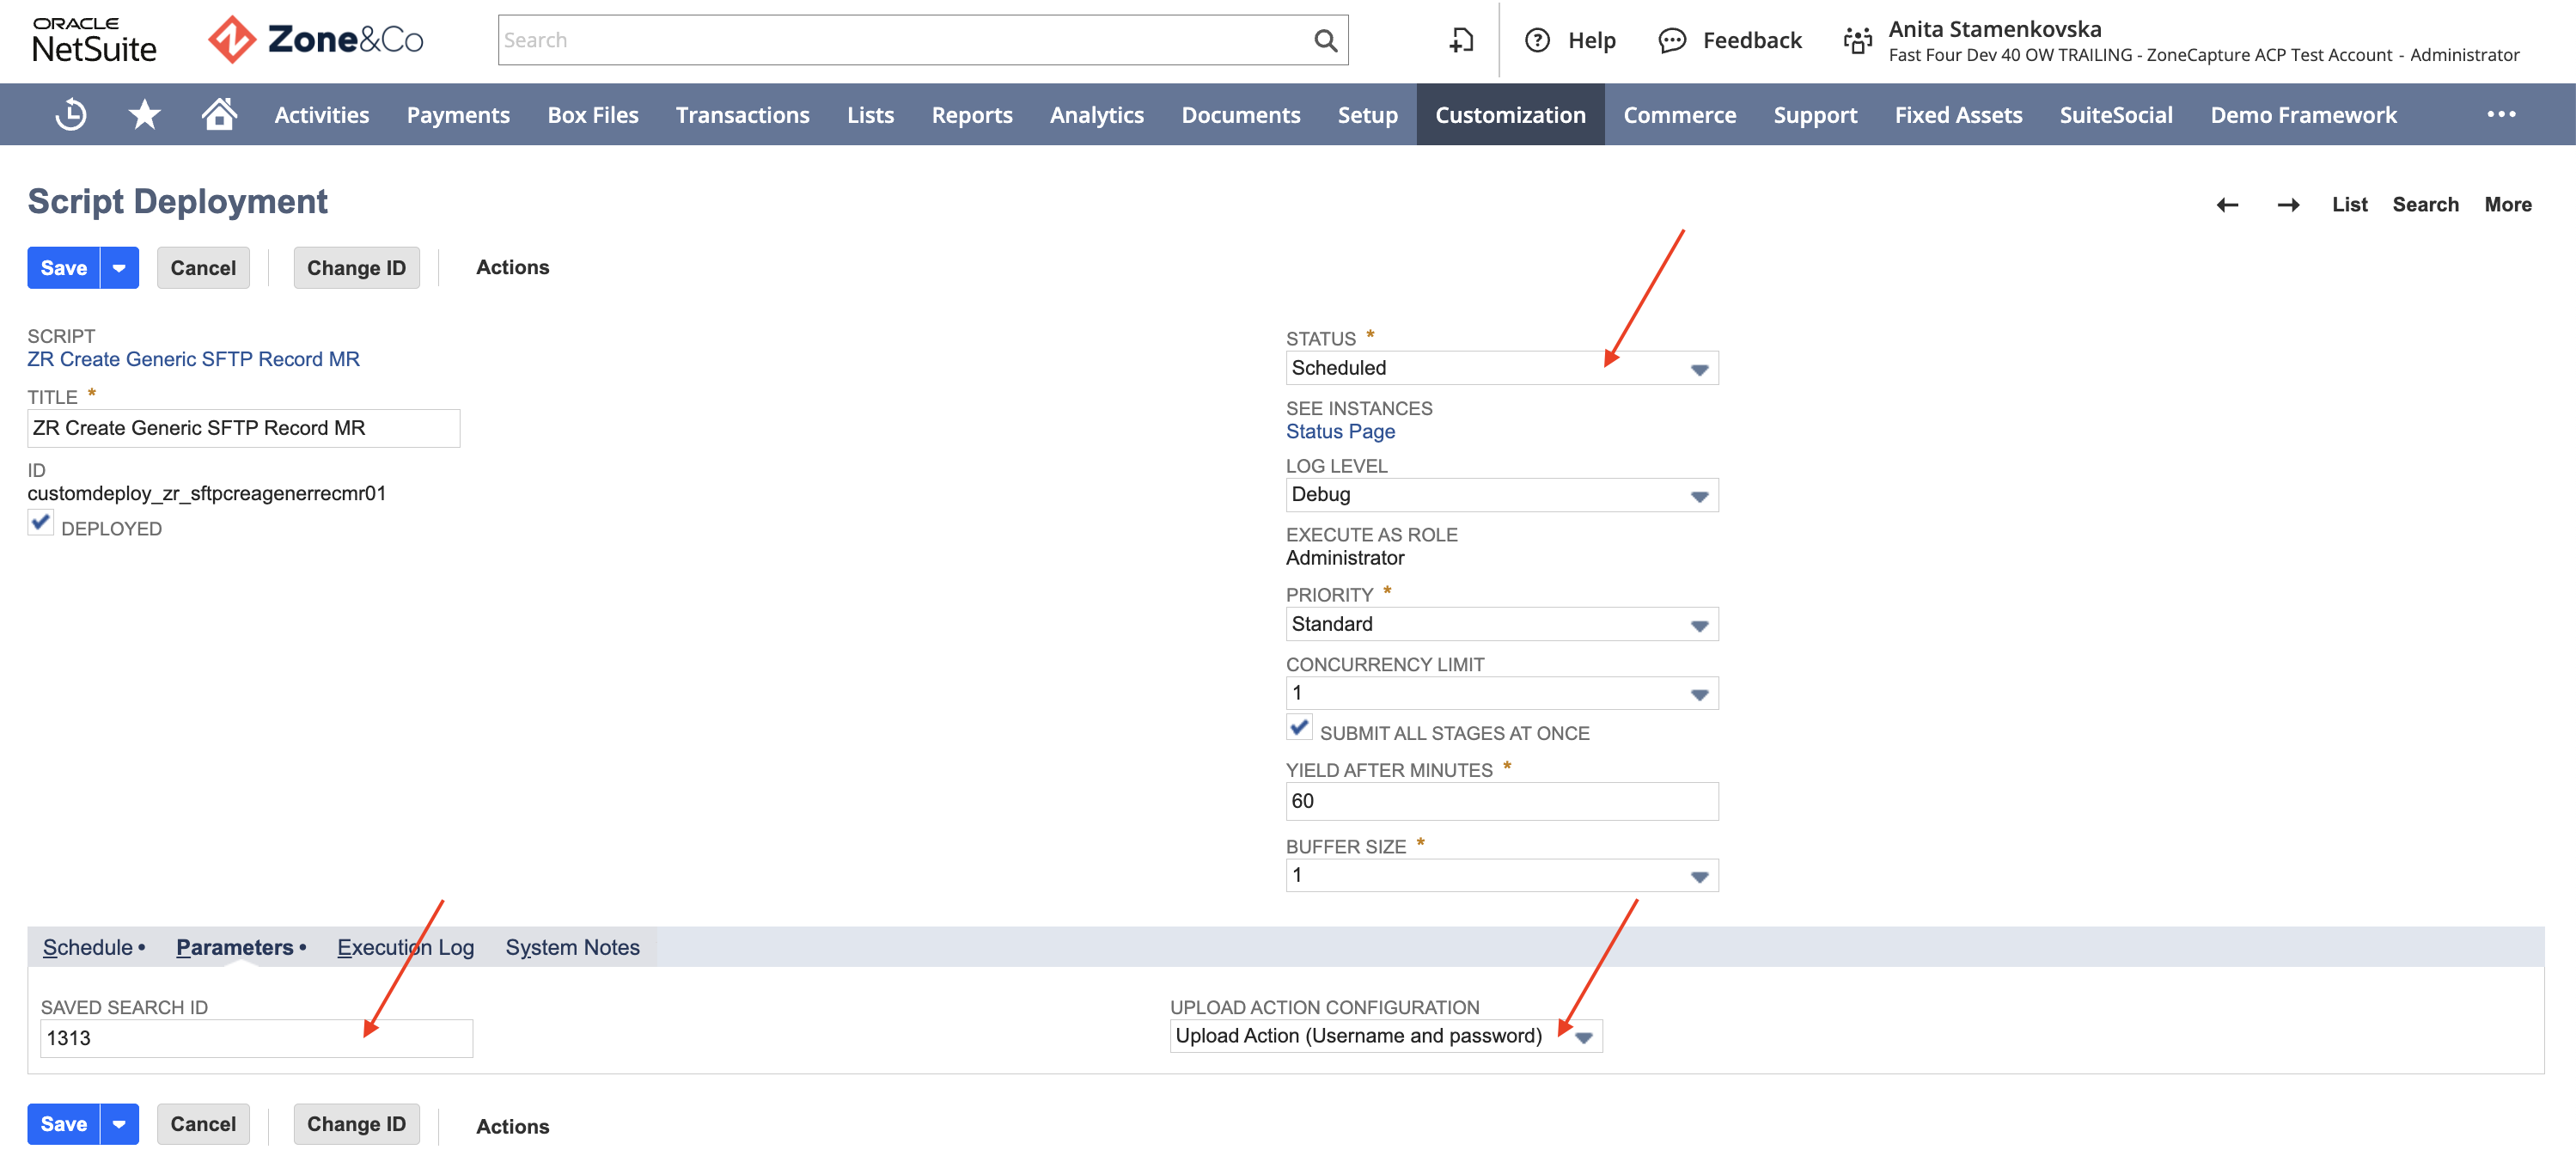Open the ZR Create Generic SFTP Record MR link
The width and height of the screenshot is (2576, 1162).
(193, 359)
